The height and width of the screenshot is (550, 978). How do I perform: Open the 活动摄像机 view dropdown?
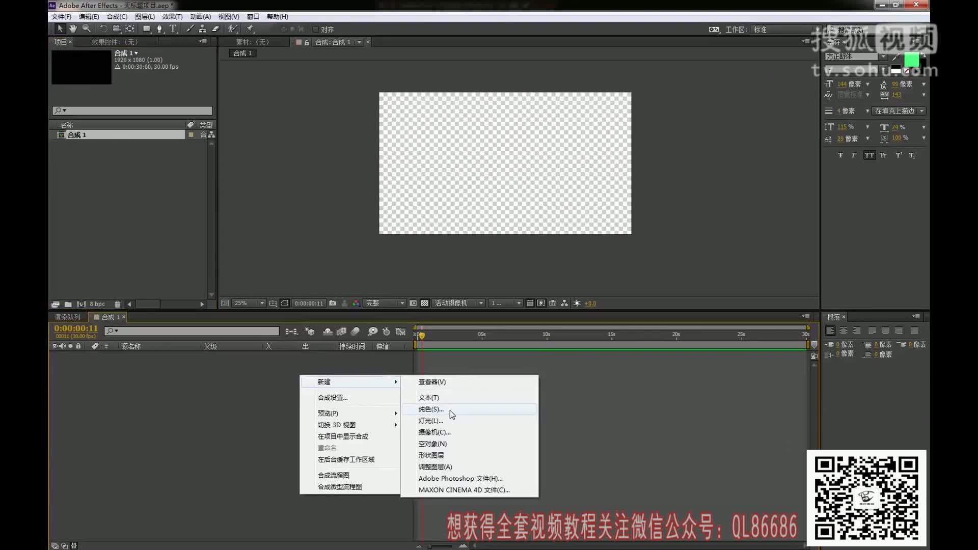point(458,303)
